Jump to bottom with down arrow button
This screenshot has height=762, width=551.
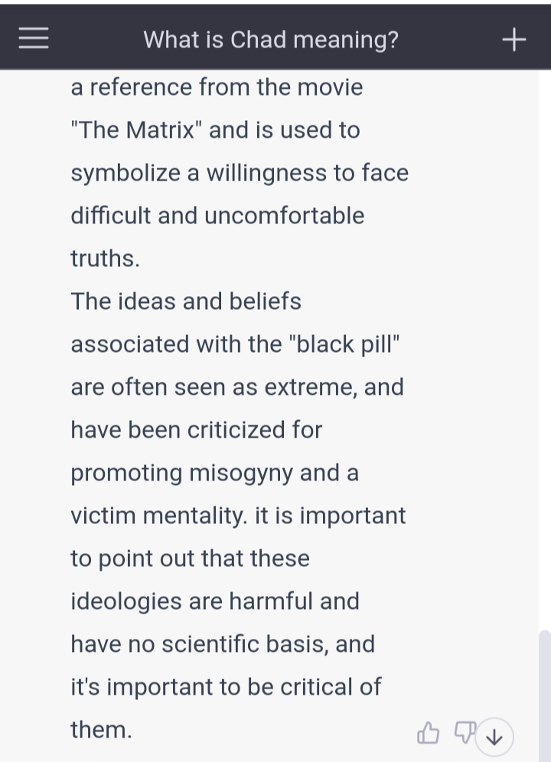[x=494, y=737]
